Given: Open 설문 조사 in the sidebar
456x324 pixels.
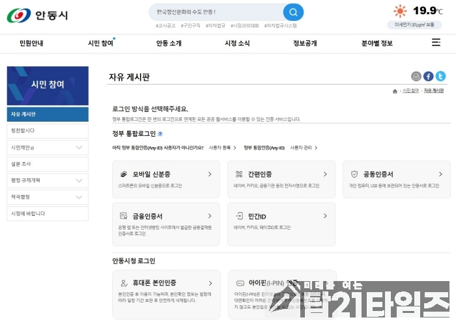Looking at the screenshot, I should pyautogui.click(x=48, y=164).
